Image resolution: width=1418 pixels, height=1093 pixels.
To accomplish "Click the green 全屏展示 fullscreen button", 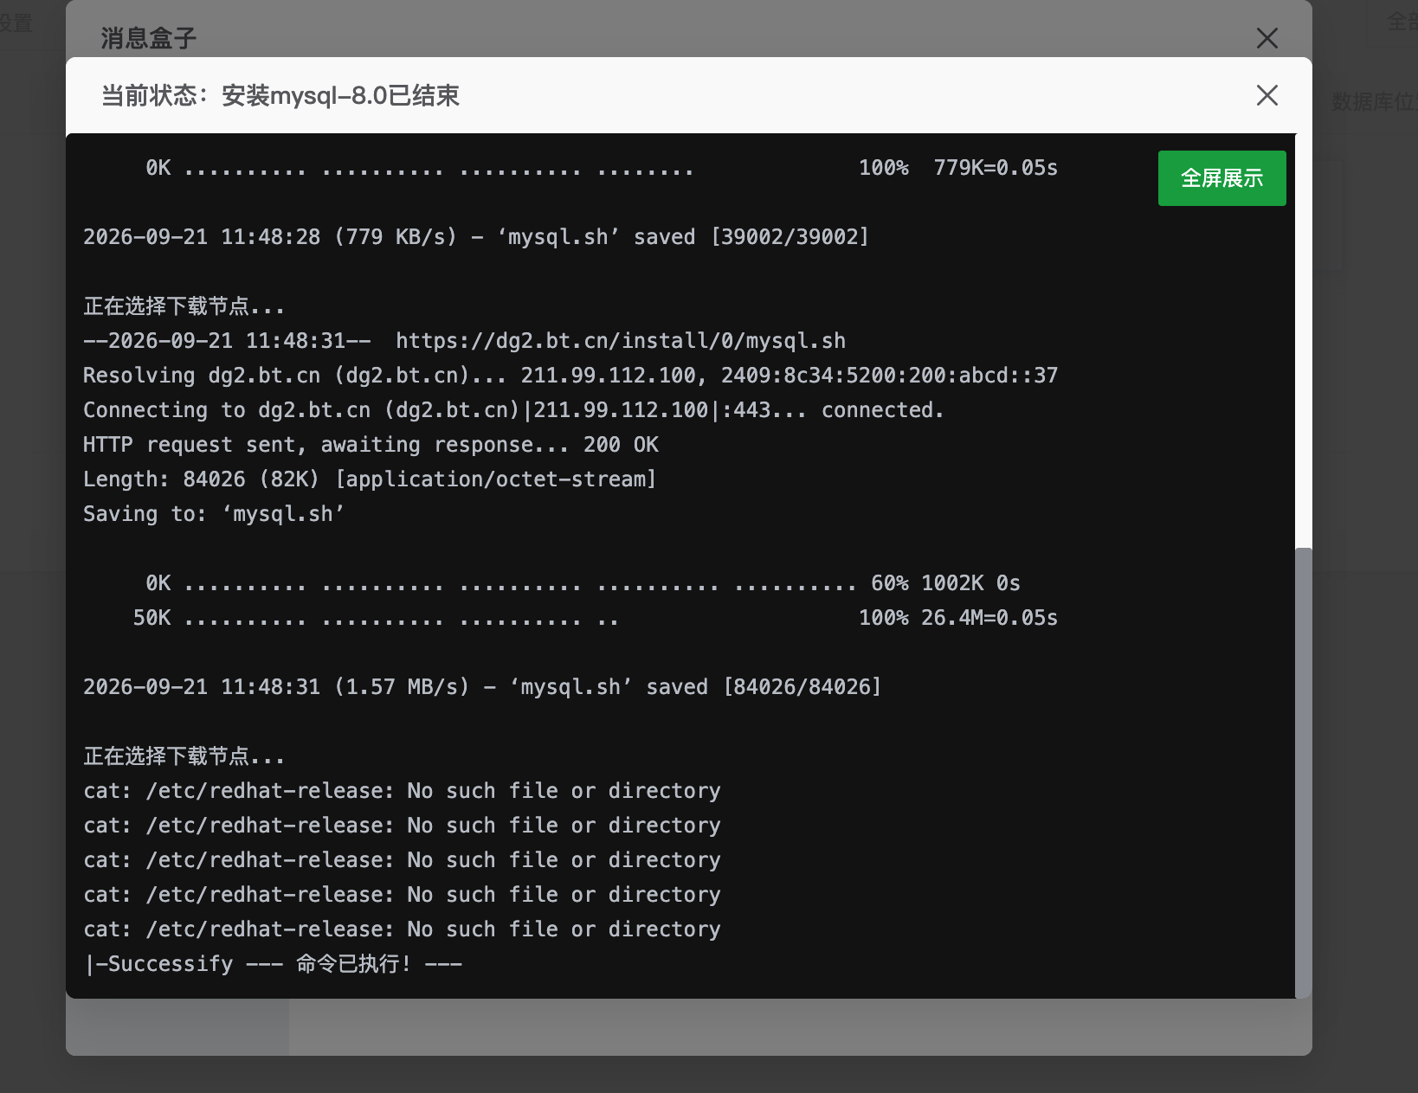I will coord(1221,178).
